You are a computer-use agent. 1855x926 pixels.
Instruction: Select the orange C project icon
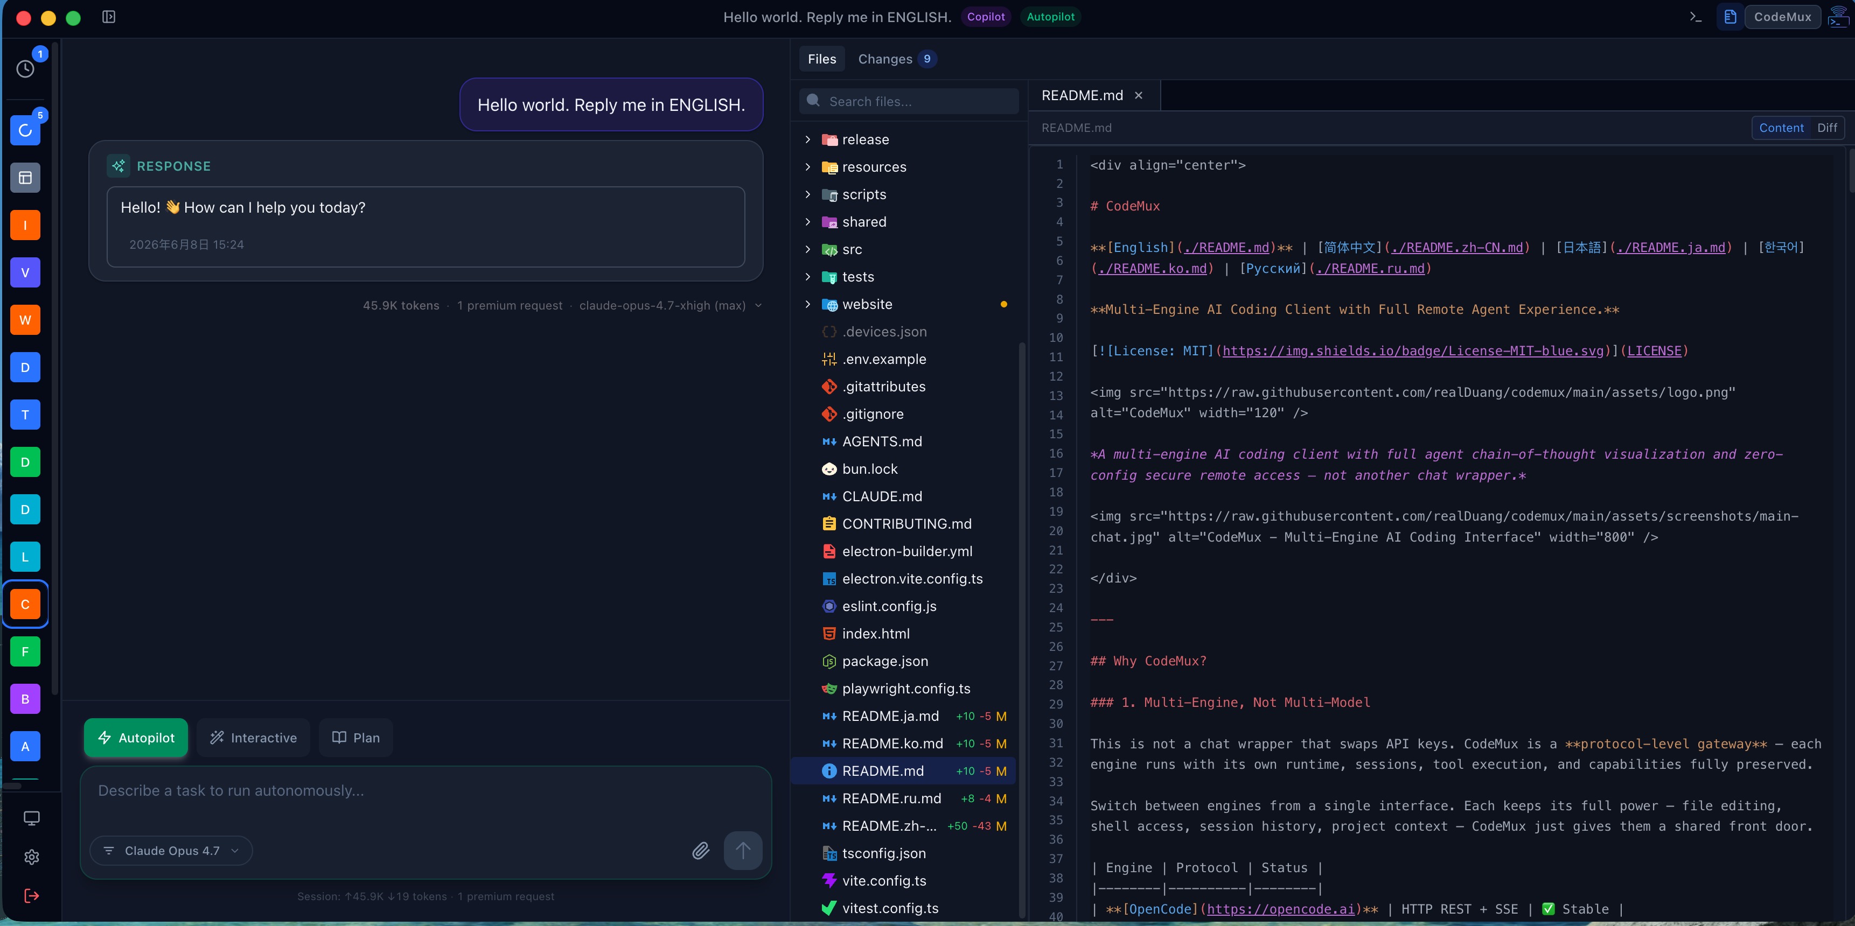tap(25, 605)
